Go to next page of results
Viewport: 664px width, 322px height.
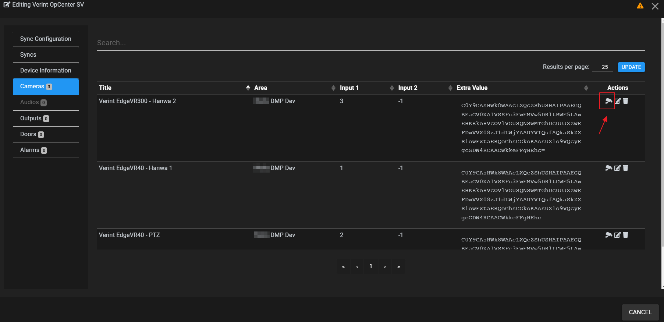click(385, 266)
